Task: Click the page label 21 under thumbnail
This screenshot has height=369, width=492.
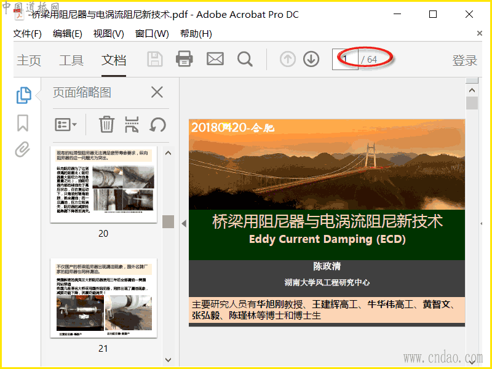Action: pyautogui.click(x=103, y=348)
